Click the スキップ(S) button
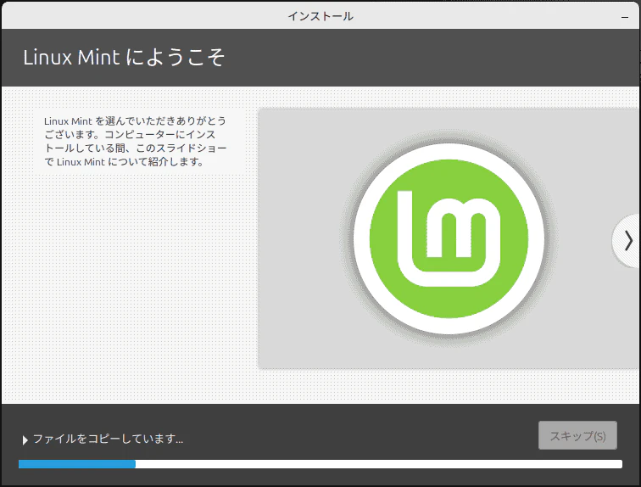The height and width of the screenshot is (487, 641). pos(577,435)
